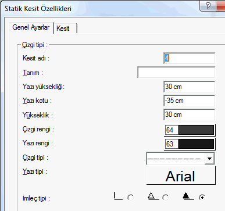Click the question mark help button

208,6
